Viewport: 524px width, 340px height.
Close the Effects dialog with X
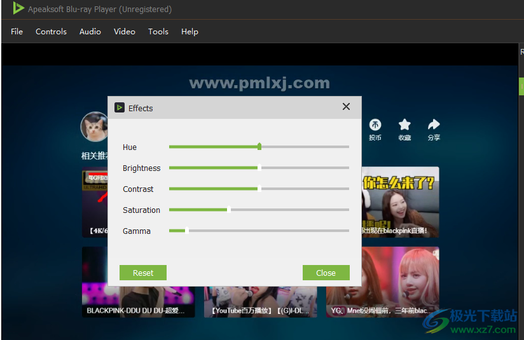[346, 107]
